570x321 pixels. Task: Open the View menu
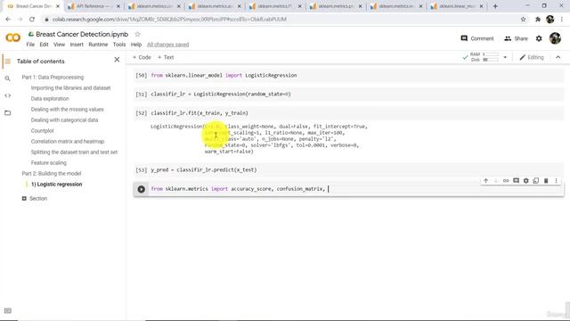pyautogui.click(x=60, y=45)
